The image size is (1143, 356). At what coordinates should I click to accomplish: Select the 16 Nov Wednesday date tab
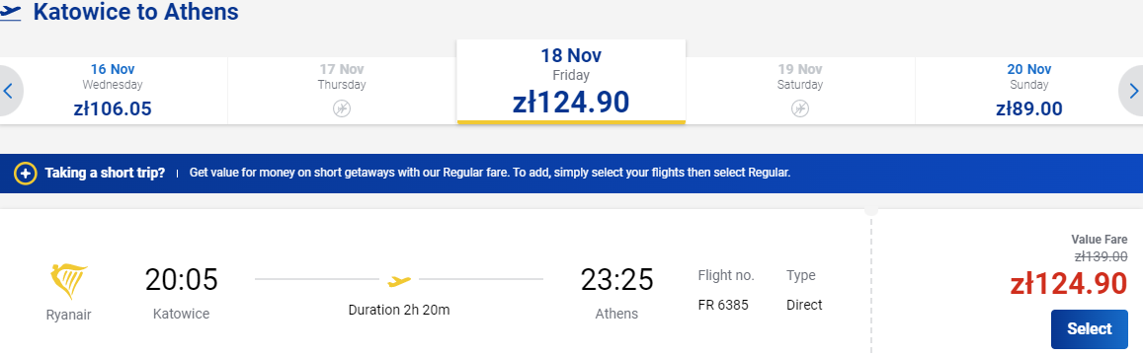click(114, 91)
